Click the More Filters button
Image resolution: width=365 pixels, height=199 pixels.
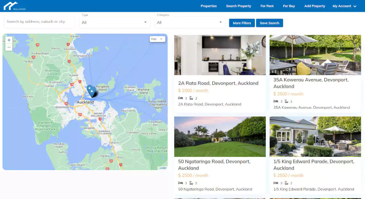[x=242, y=23]
